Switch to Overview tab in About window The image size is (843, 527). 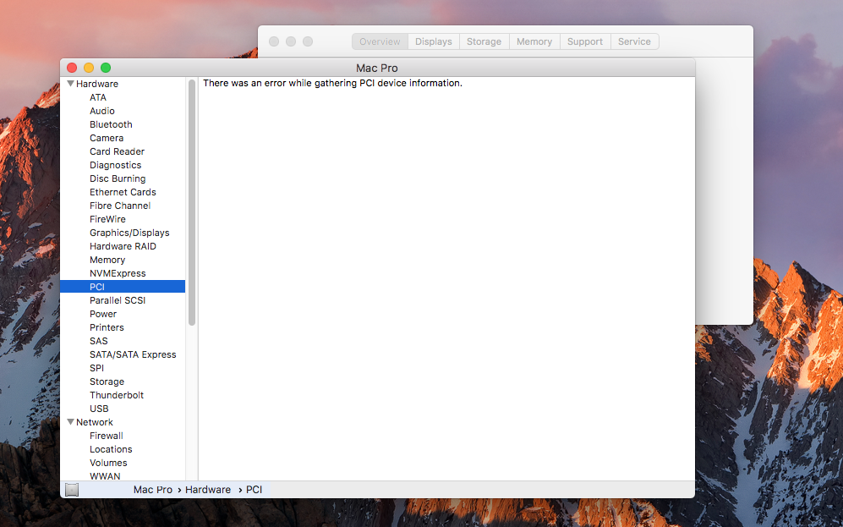(380, 41)
